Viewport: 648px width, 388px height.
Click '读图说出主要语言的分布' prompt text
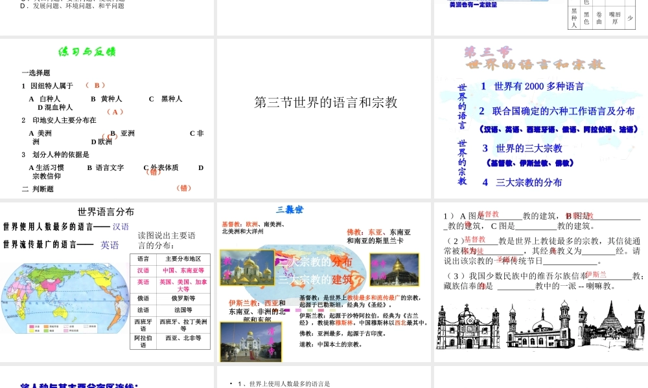pos(167,241)
